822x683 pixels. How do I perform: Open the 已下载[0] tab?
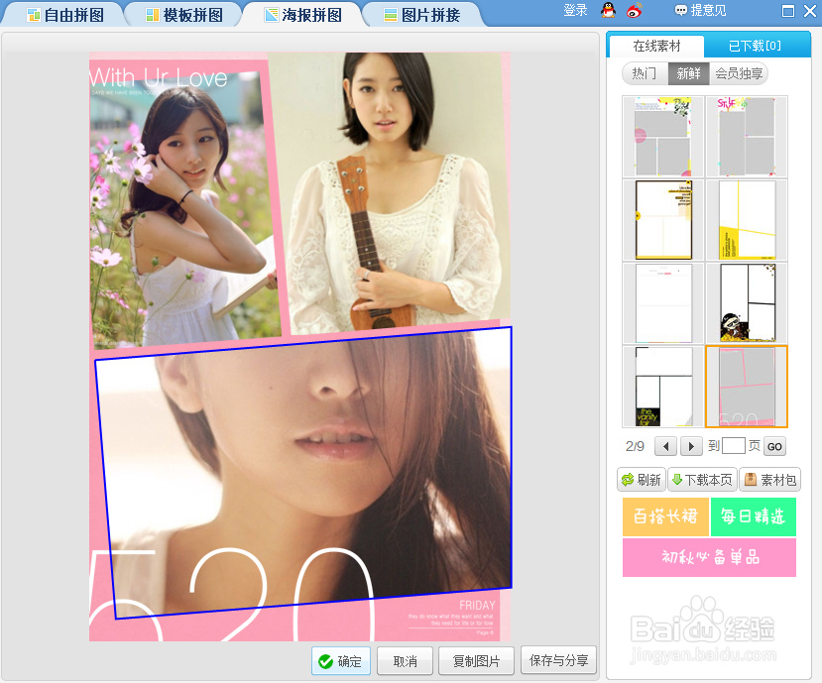pos(756,47)
